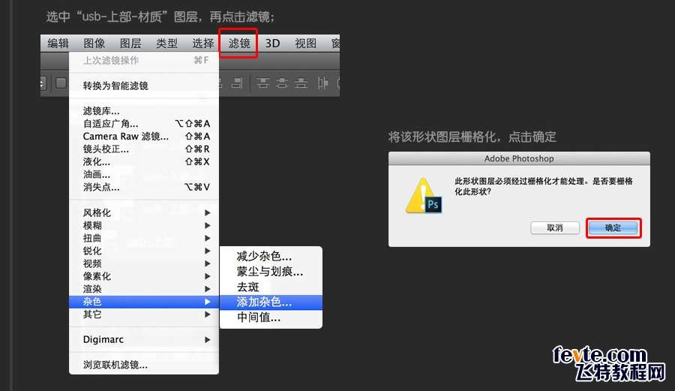
Task: Click the distribute top edges icon
Action: click(x=263, y=83)
